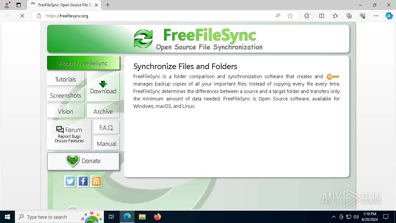Select the FreeFileSync browser tab
The width and height of the screenshot is (396, 223).
click(x=64, y=5)
